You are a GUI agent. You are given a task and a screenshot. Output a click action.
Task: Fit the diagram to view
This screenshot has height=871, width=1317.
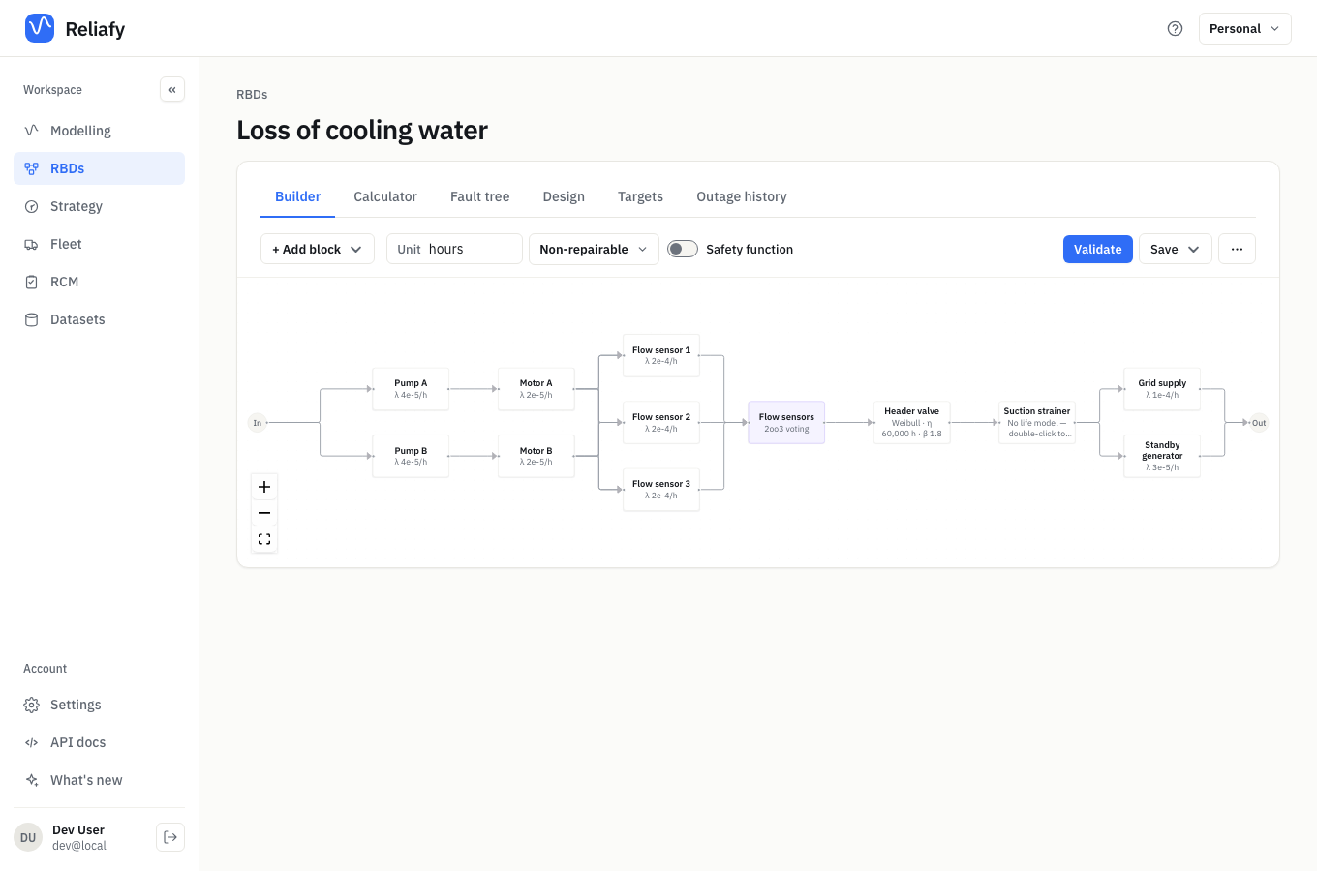(x=264, y=539)
